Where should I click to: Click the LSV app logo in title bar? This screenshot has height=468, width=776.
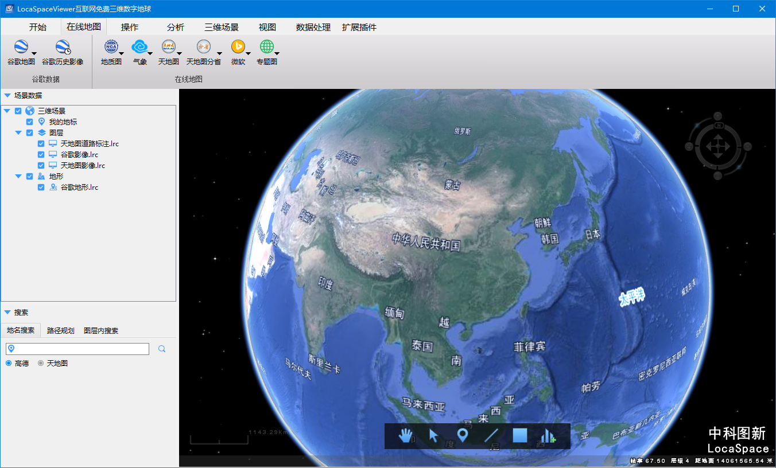click(x=9, y=9)
